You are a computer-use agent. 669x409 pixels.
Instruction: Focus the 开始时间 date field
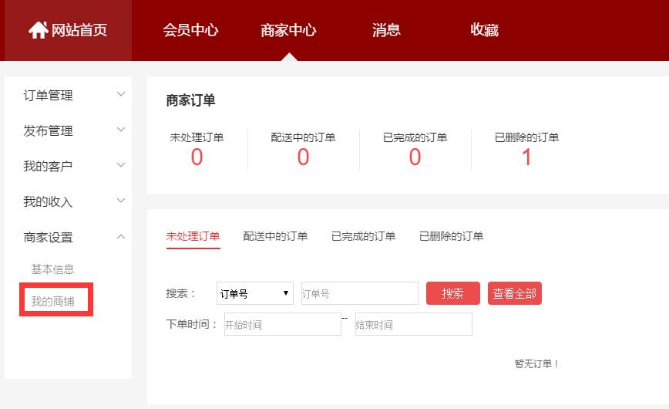tap(282, 324)
